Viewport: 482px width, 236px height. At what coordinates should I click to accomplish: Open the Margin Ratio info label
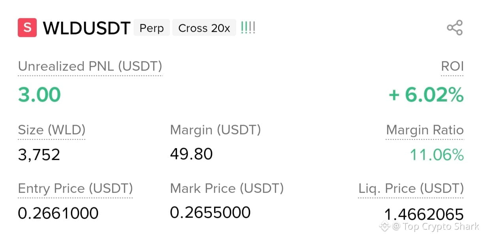click(425, 130)
